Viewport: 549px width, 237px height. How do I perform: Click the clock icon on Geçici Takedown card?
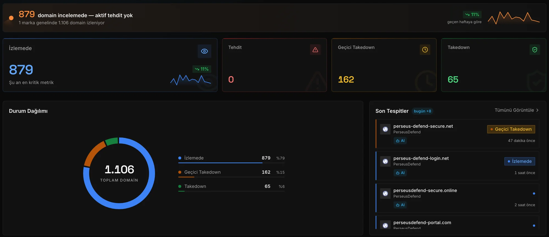[x=425, y=50]
